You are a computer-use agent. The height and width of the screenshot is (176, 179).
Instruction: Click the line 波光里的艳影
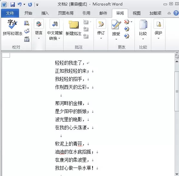click(x=70, y=119)
